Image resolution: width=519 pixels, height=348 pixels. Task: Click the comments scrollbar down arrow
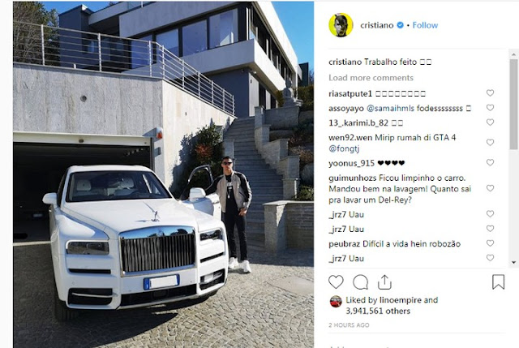pos(513,262)
